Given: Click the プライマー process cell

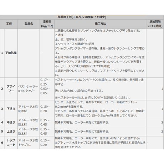Looking at the screenshot, I should click(11, 89).
